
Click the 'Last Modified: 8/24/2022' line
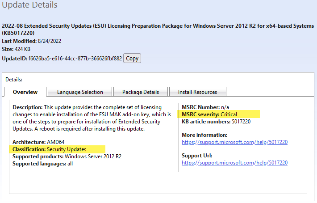click(32, 41)
